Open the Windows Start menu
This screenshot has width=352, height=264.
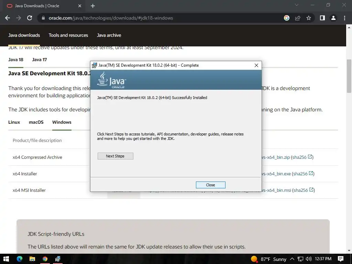pos(6,259)
